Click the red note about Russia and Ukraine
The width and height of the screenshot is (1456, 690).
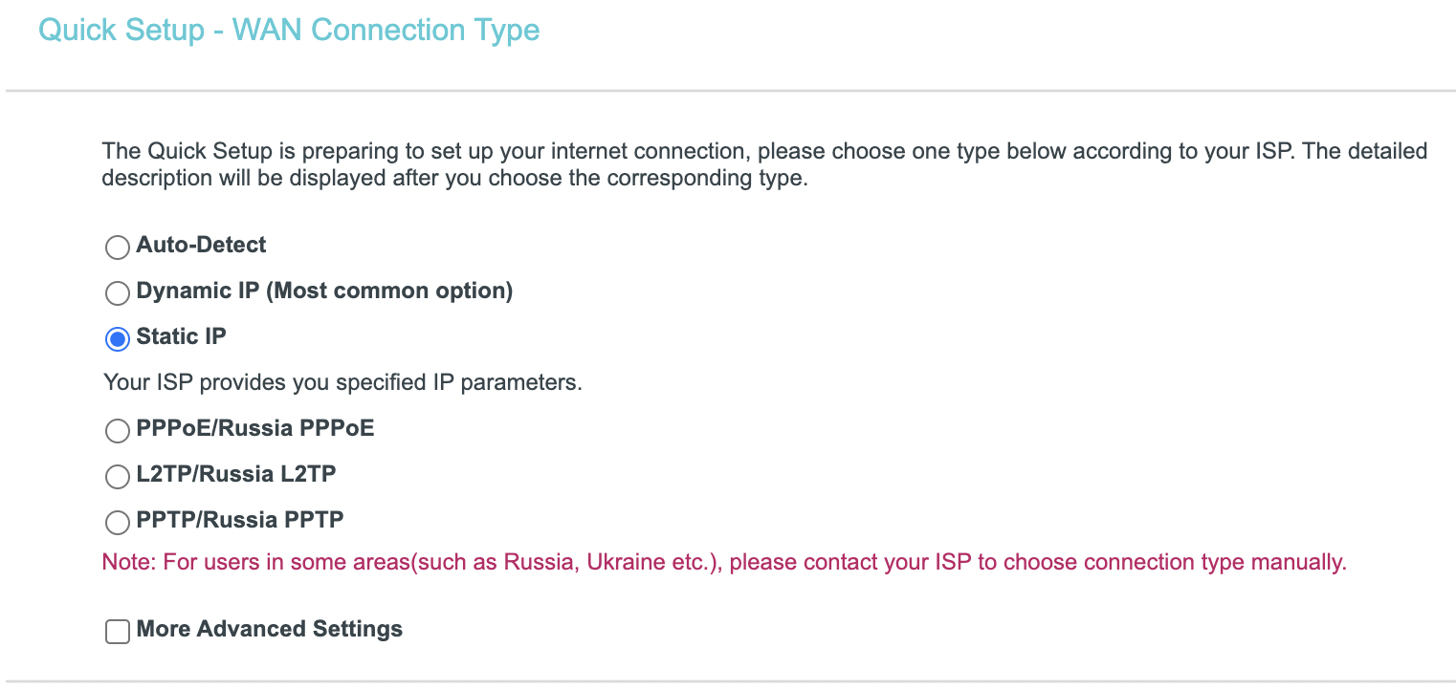(723, 562)
